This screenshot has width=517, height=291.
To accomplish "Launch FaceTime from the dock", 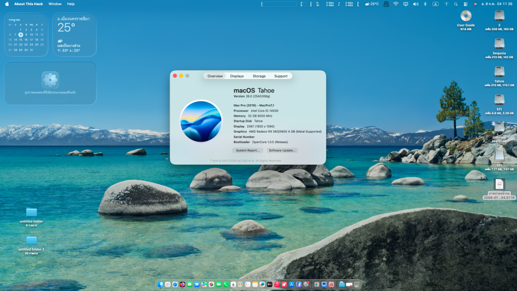I will point(219,284).
